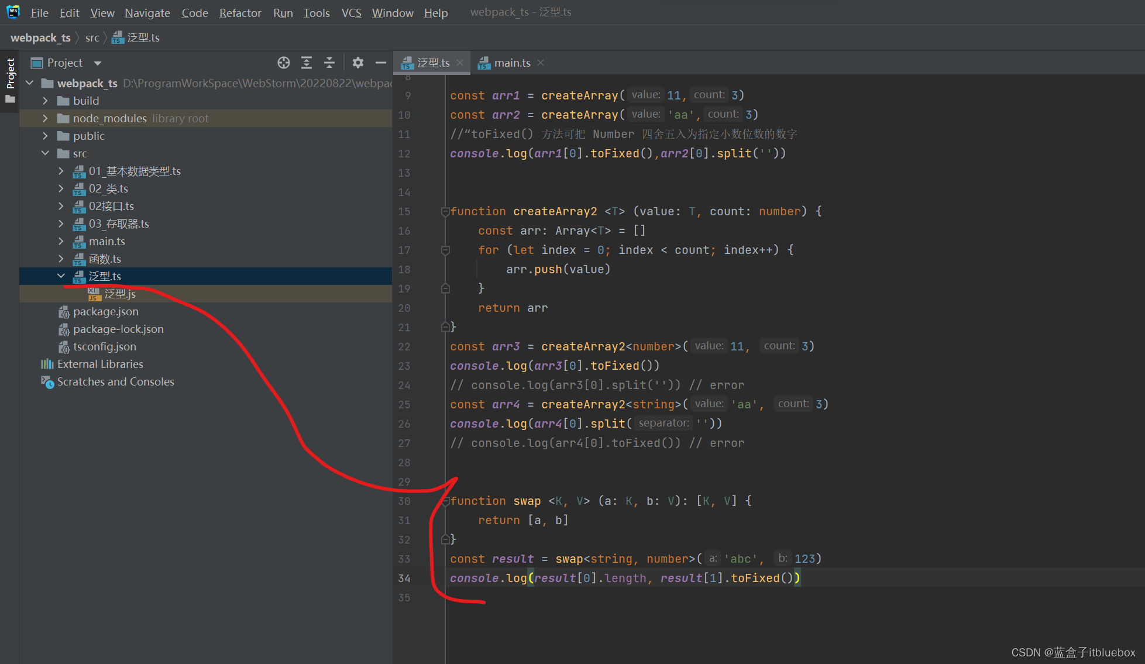Click the folder icon below the Project side tab
Screen dimensions: 1145x664
[x=10, y=99]
